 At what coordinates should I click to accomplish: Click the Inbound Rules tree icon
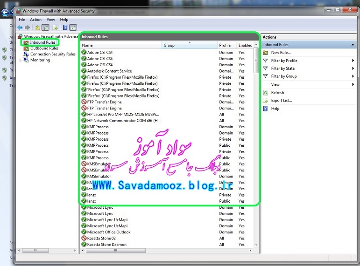(26, 42)
